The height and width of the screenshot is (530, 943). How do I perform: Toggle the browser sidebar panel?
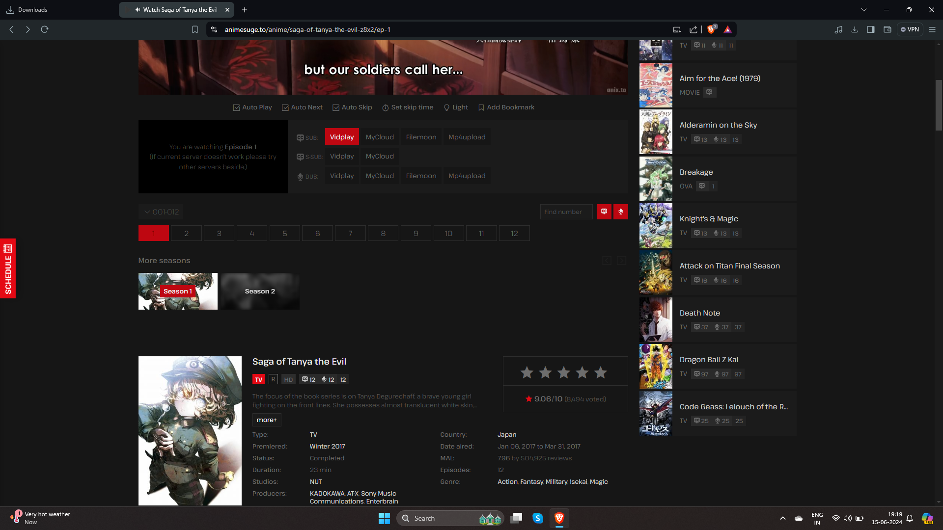click(x=871, y=29)
